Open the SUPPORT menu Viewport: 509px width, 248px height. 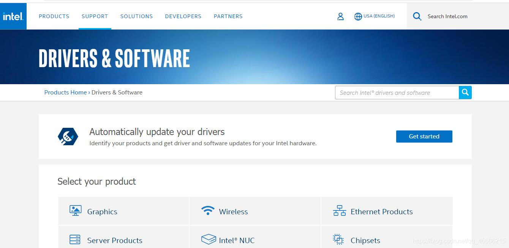coord(95,16)
